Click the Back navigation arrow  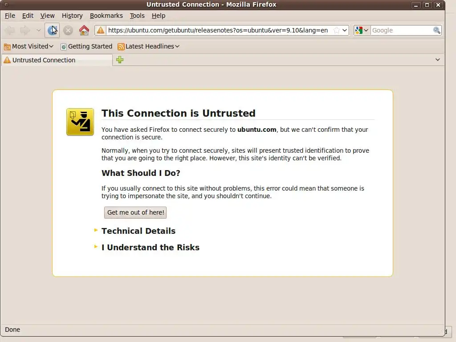click(10, 30)
